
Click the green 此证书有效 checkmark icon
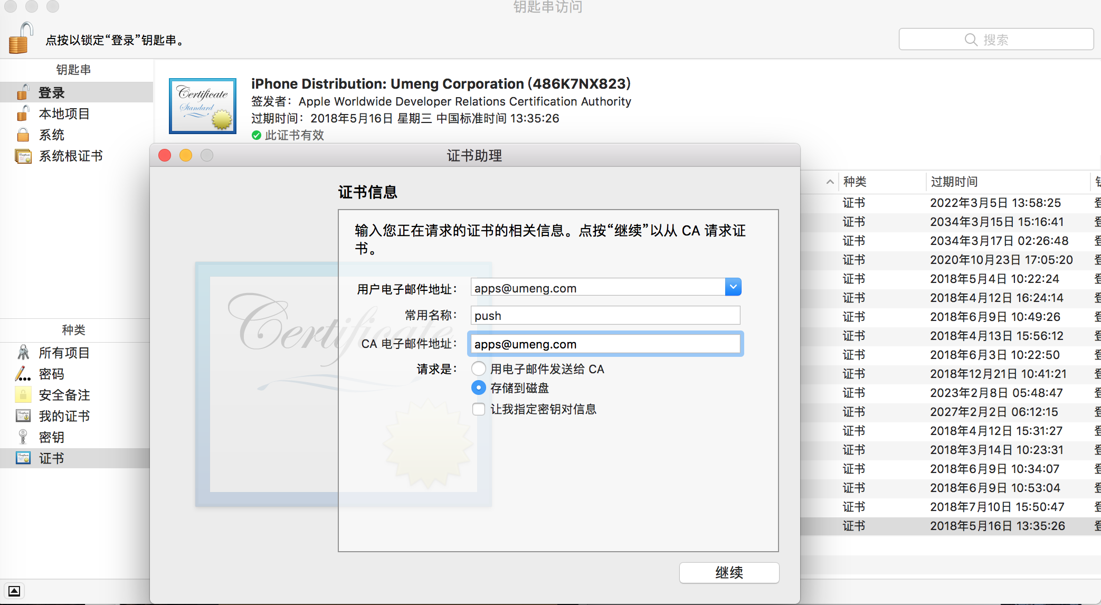tap(257, 135)
